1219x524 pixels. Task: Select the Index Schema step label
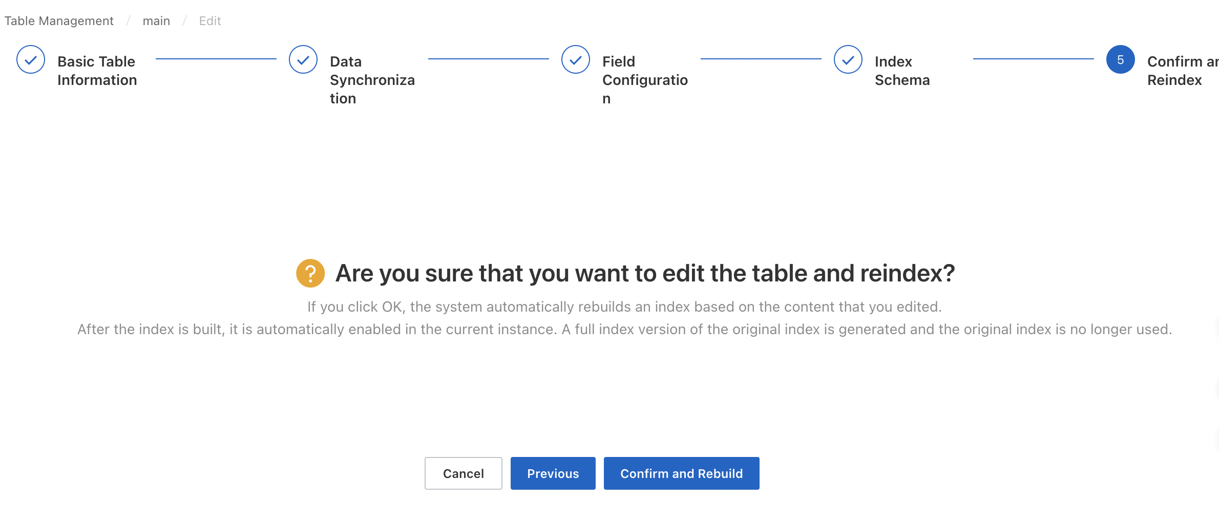902,71
